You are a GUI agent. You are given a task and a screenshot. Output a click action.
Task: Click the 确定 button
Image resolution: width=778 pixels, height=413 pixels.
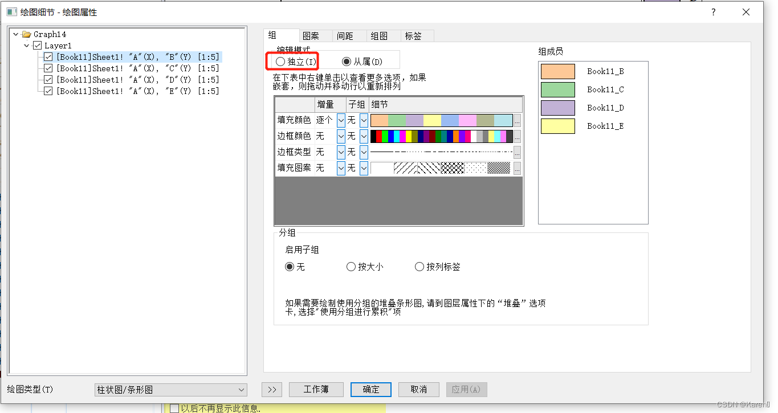(371, 390)
